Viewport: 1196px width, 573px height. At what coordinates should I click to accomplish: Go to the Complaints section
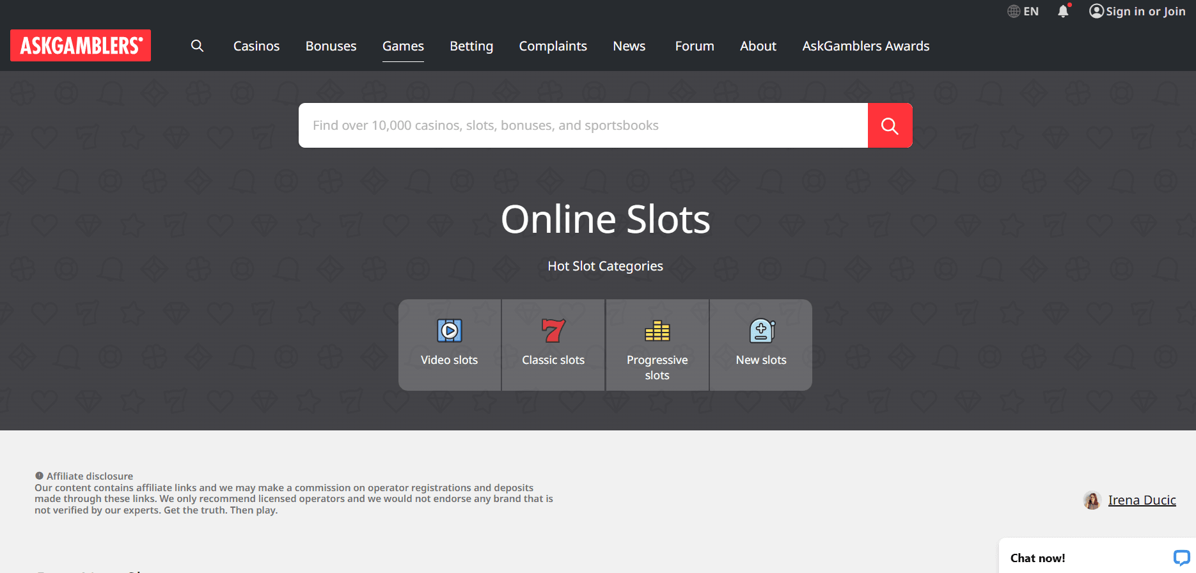tap(553, 46)
